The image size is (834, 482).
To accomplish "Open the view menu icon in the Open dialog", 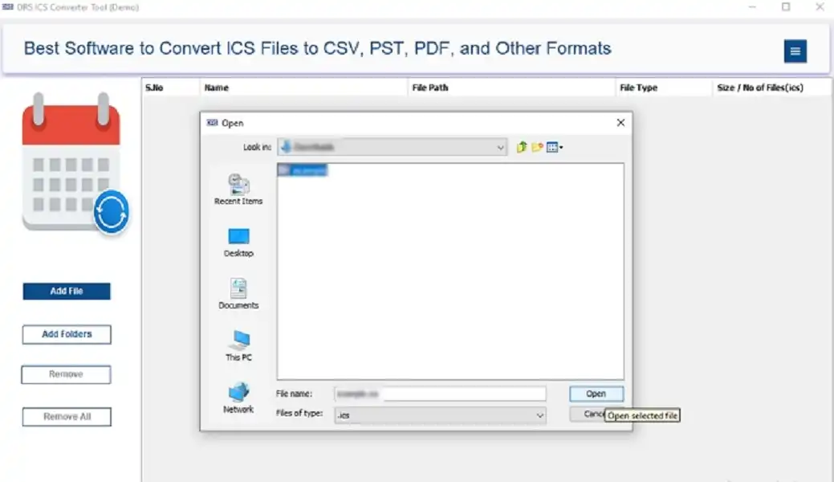I will coord(554,147).
